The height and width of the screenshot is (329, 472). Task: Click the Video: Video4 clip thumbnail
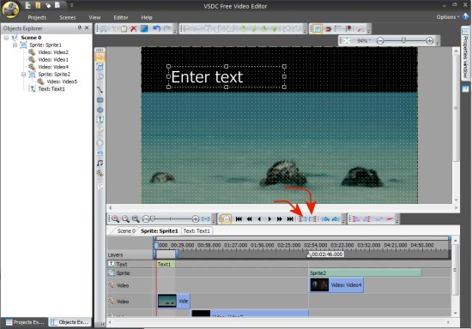tap(319, 284)
